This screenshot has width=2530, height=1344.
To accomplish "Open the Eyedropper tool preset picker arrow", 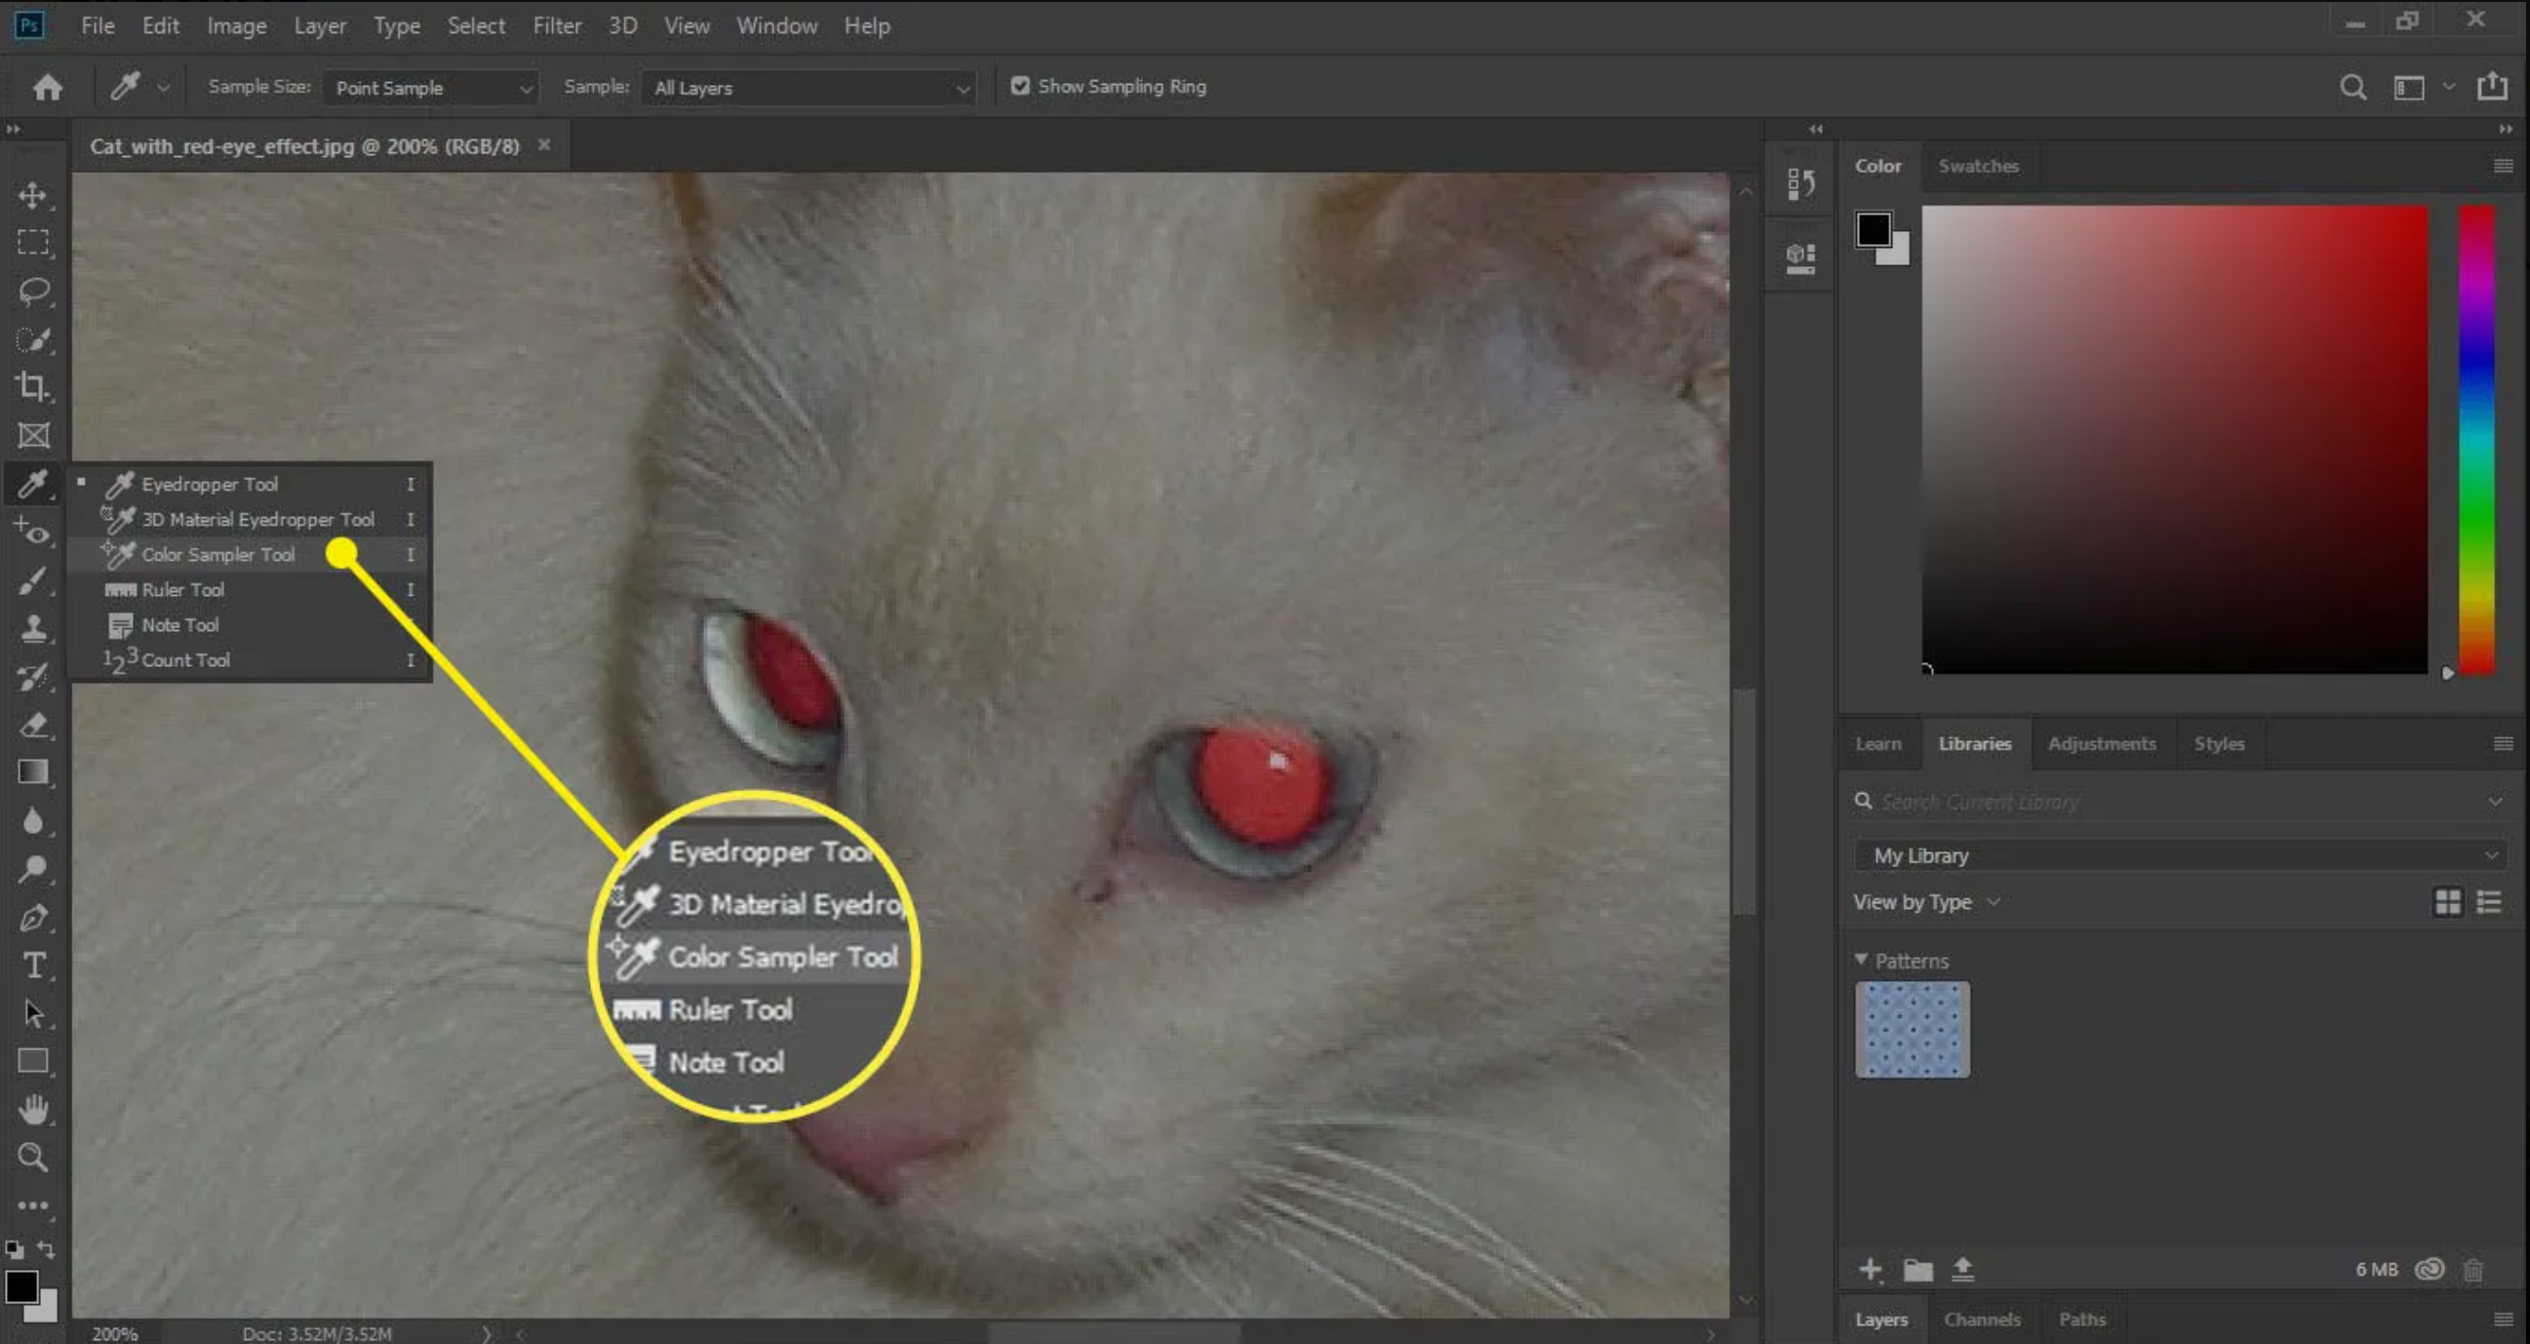I will 163,88.
